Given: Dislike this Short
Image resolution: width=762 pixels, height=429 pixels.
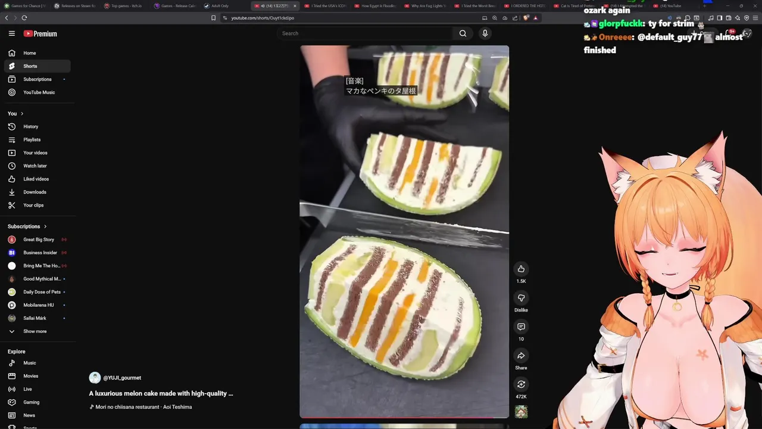Looking at the screenshot, I should coord(521,298).
